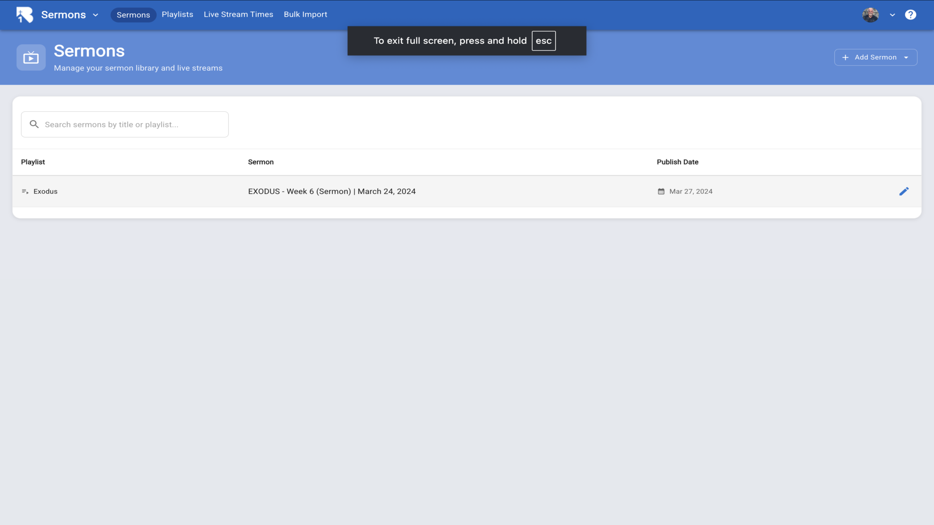Click the Exodus playlist name
Screen dimensions: 934x525
click(45, 192)
